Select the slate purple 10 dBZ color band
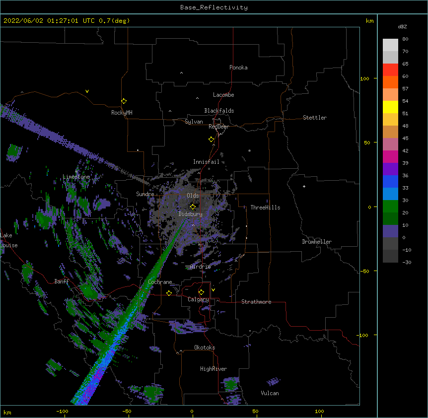Image resolution: width=428 pixels, height=418 pixels. tap(390, 231)
